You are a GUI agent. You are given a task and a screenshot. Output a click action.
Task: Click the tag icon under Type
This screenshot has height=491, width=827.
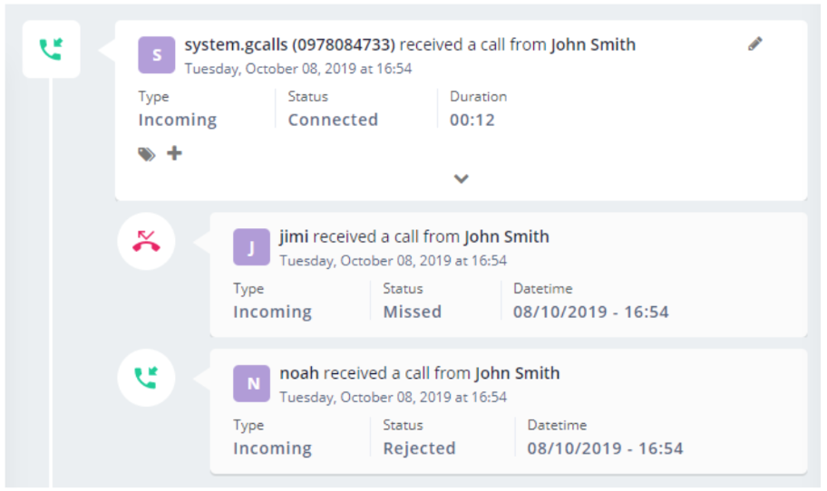click(x=146, y=154)
